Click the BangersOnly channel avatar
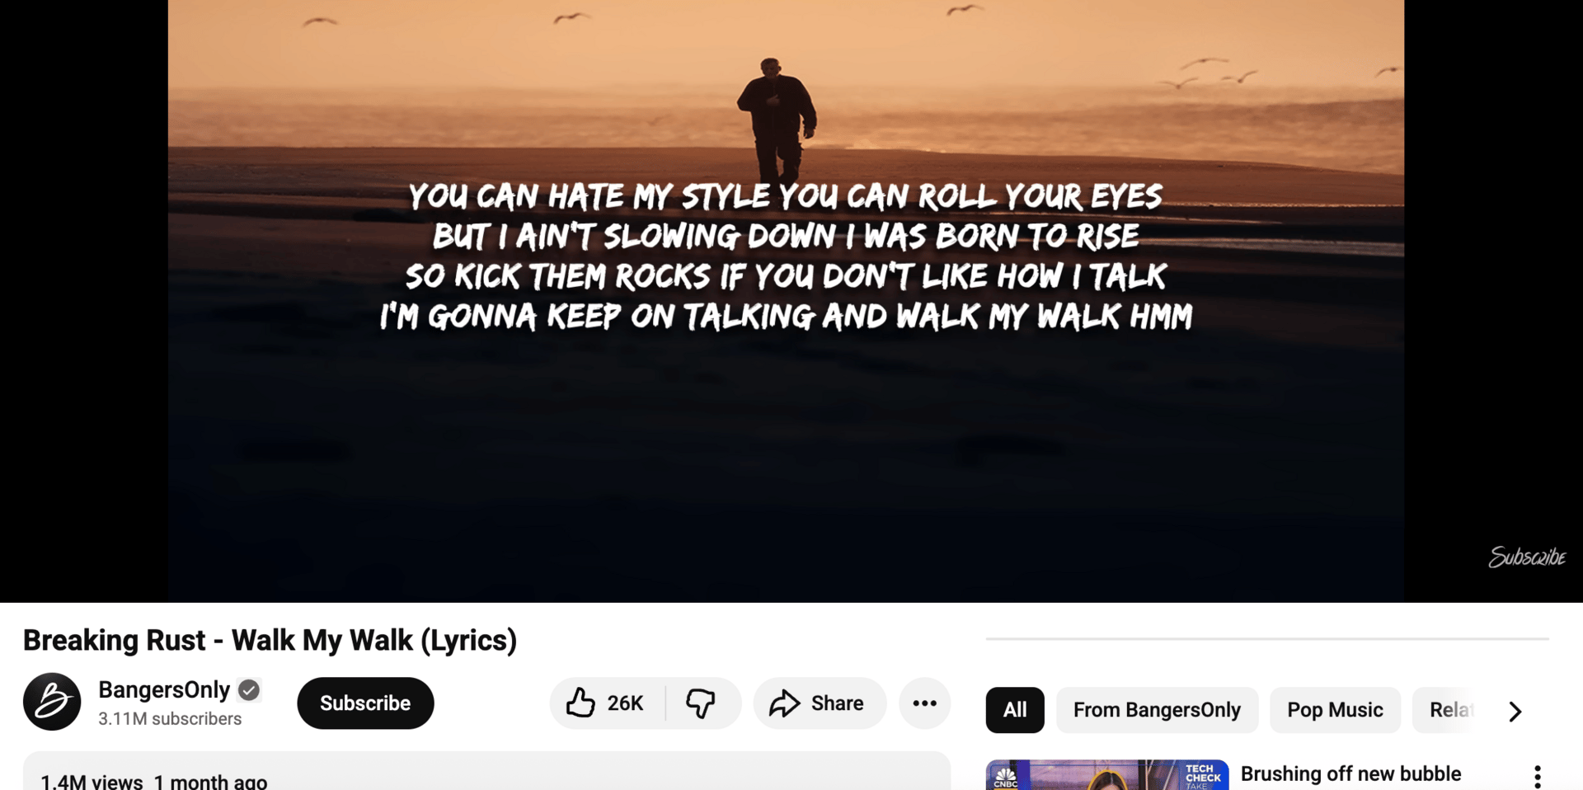Image resolution: width=1583 pixels, height=790 pixels. (x=52, y=703)
